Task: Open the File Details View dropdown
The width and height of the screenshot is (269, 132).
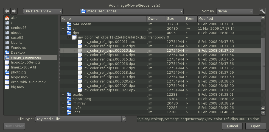Action: point(43,11)
